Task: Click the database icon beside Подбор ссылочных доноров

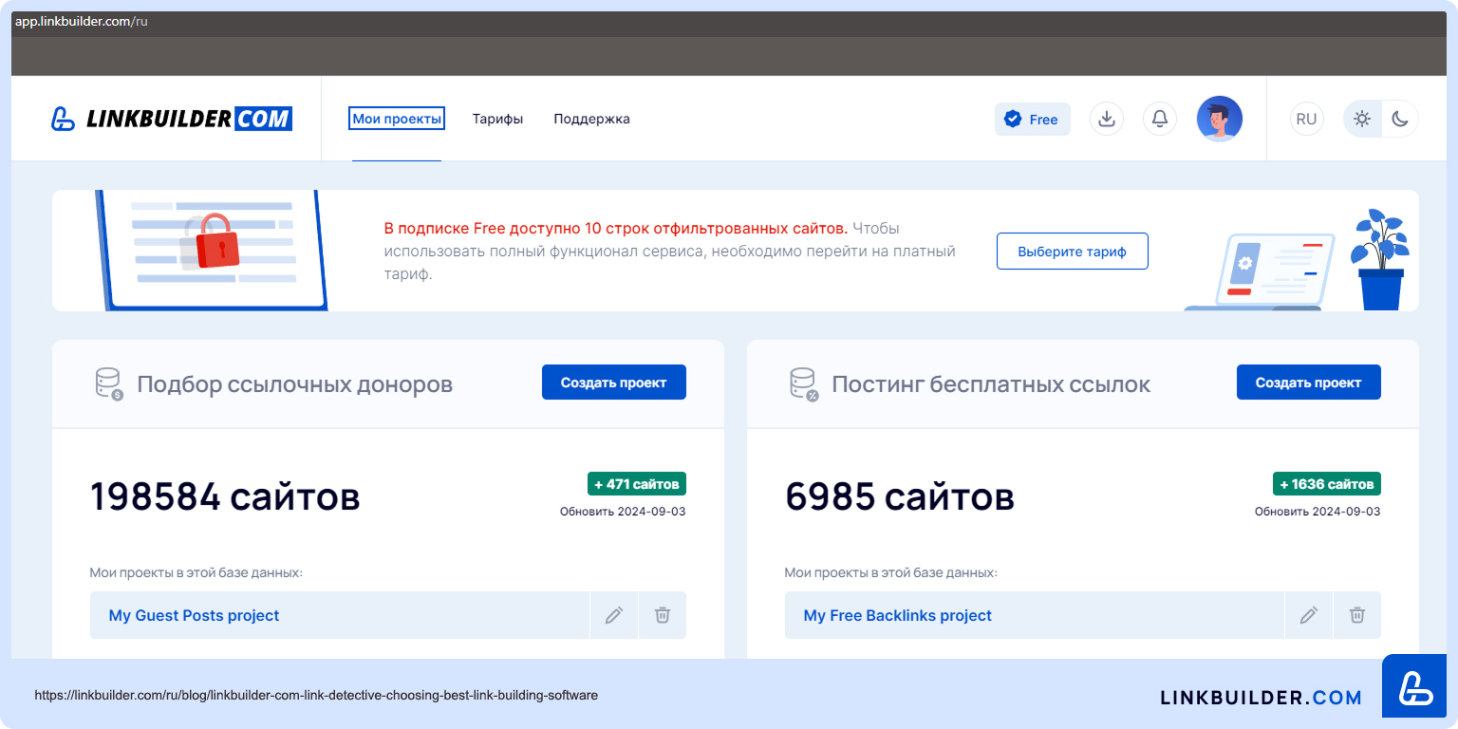Action: (x=109, y=383)
